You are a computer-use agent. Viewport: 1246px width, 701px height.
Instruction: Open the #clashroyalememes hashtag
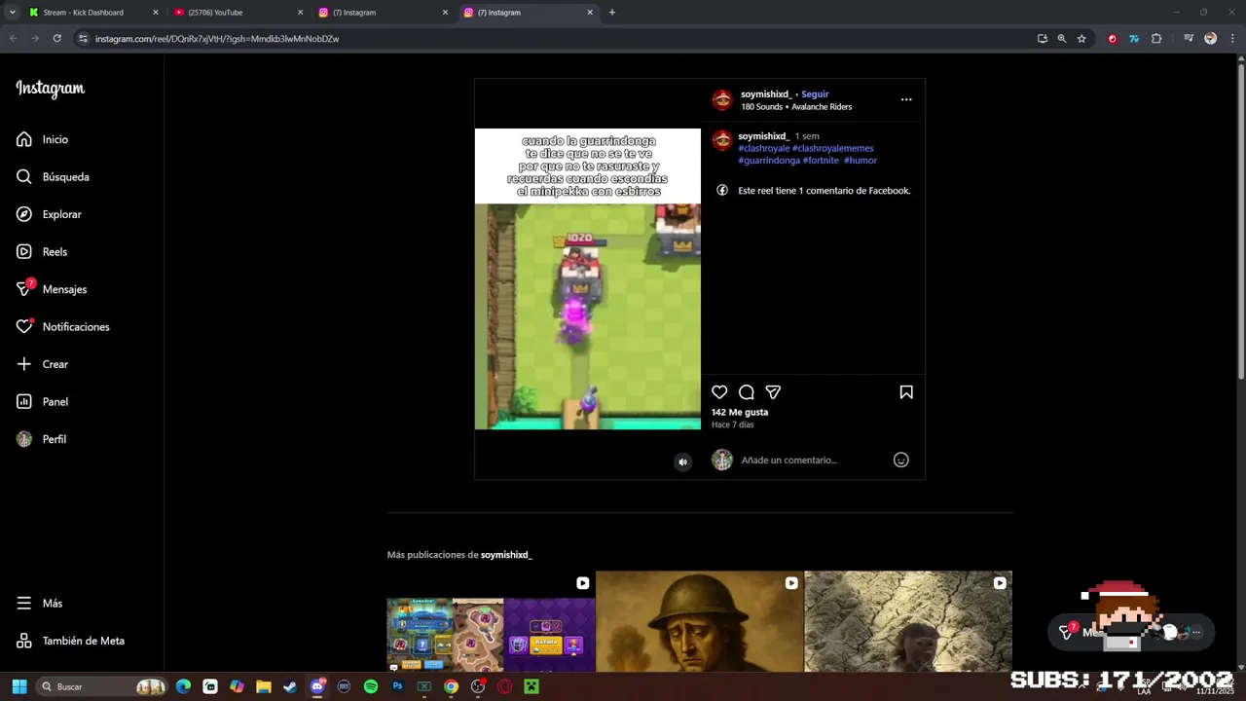(833, 148)
